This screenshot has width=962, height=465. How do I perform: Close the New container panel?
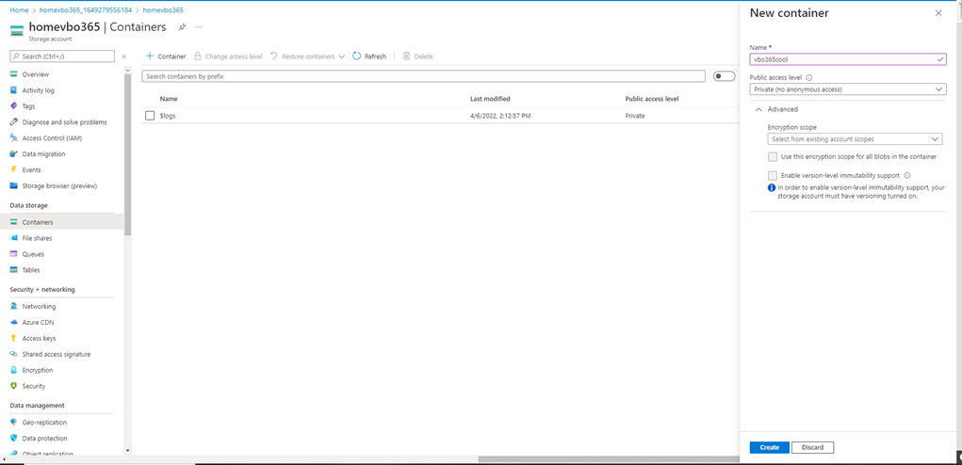(938, 13)
